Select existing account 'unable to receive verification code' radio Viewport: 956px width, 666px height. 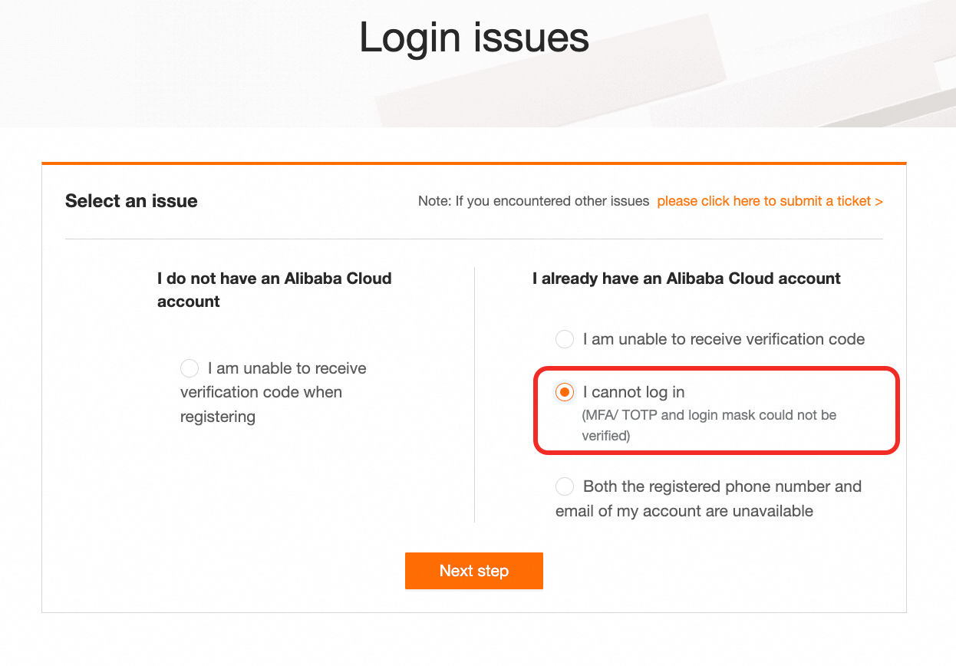(565, 339)
